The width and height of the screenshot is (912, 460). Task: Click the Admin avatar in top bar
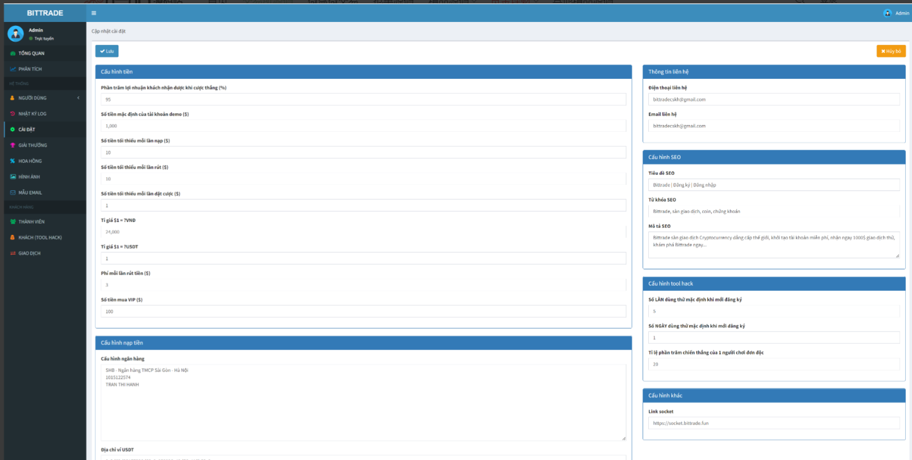click(887, 13)
